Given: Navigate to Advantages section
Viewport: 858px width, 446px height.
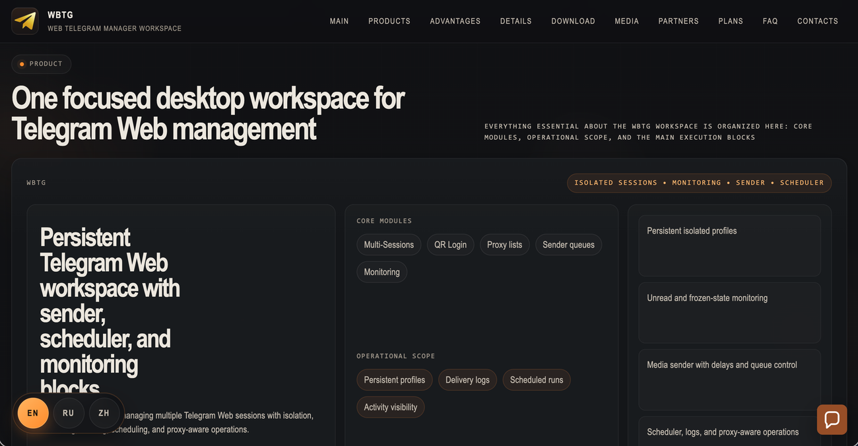Looking at the screenshot, I should pos(455,21).
